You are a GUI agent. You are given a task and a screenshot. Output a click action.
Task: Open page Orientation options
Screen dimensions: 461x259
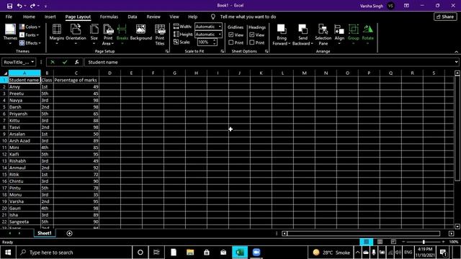coord(76,35)
